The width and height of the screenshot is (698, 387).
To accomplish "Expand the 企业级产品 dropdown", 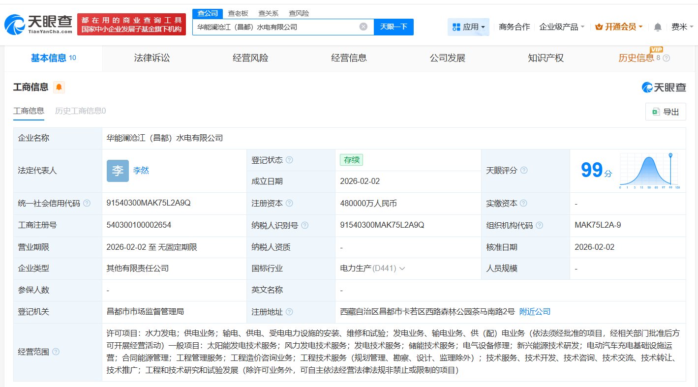I will (562, 27).
